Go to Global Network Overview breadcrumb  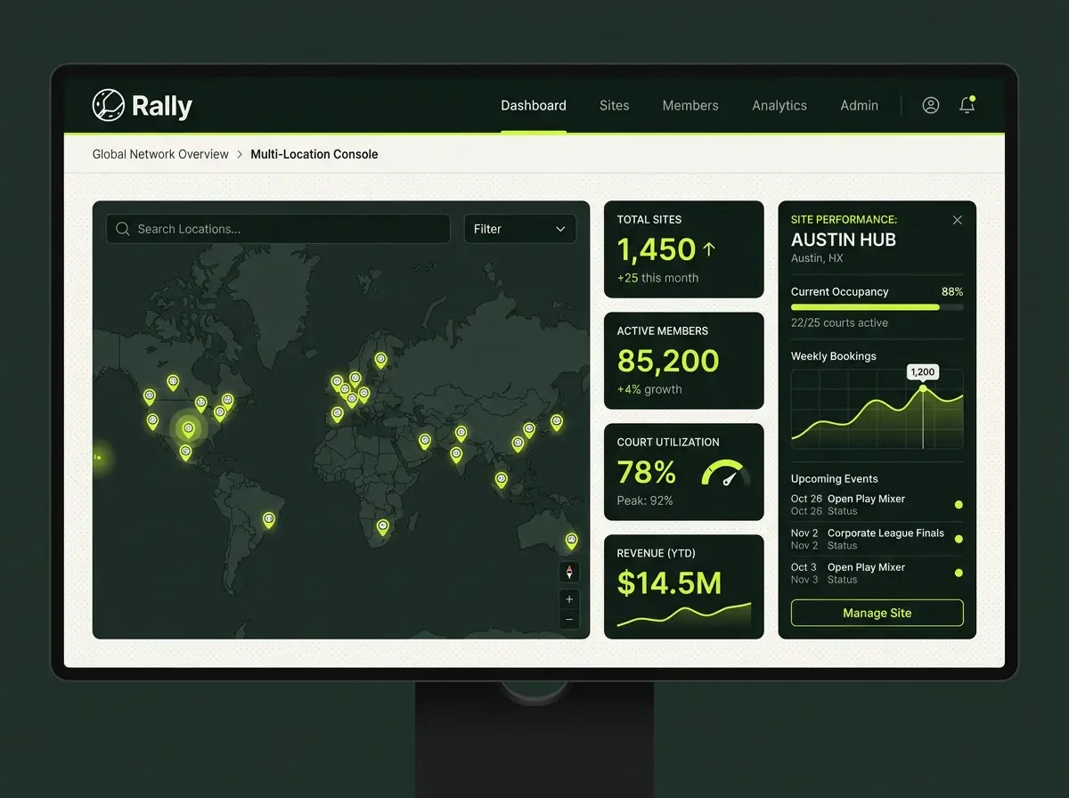160,154
